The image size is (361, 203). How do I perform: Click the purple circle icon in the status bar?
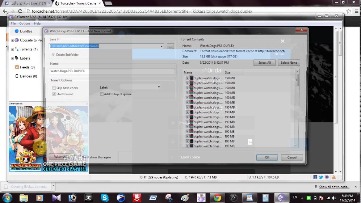327,177
